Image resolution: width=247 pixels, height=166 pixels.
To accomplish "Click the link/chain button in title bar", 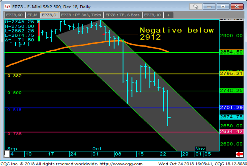I will click(x=196, y=6).
